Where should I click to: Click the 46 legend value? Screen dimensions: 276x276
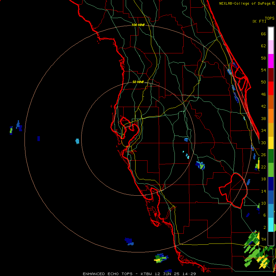pyautogui.click(x=263, y=94)
